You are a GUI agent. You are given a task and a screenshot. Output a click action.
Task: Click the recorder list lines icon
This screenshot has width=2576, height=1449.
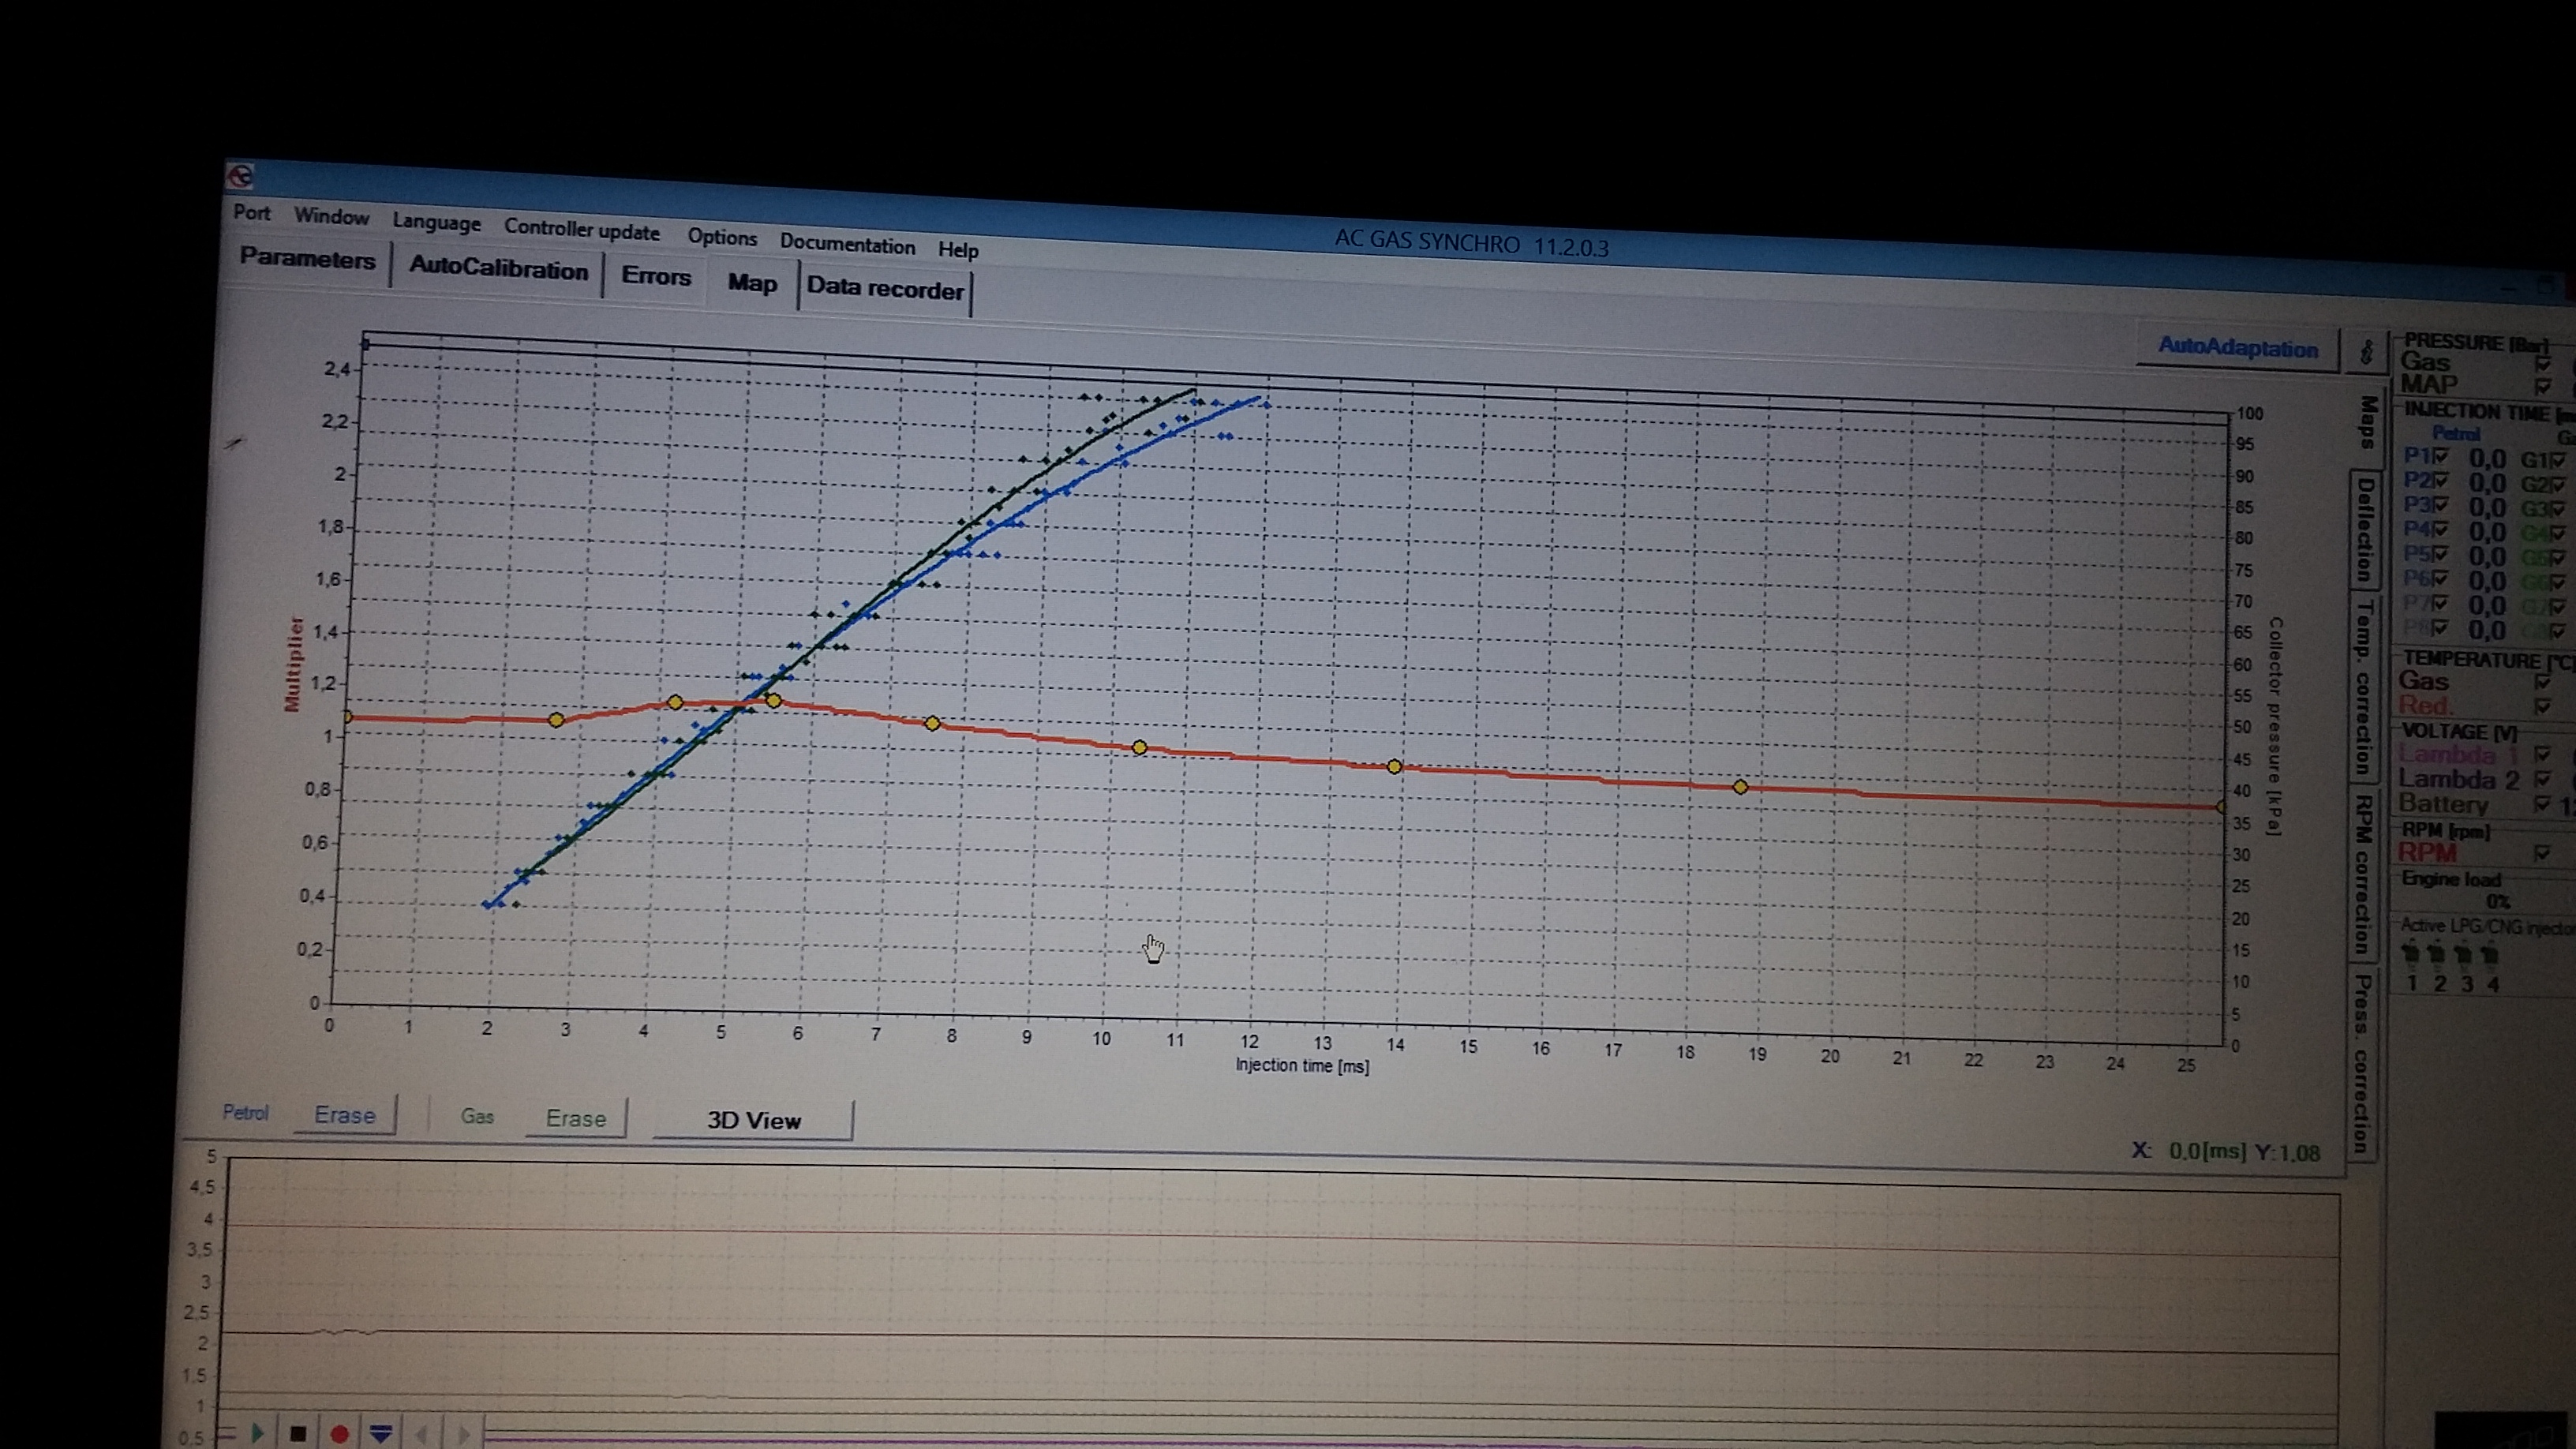[228, 1432]
